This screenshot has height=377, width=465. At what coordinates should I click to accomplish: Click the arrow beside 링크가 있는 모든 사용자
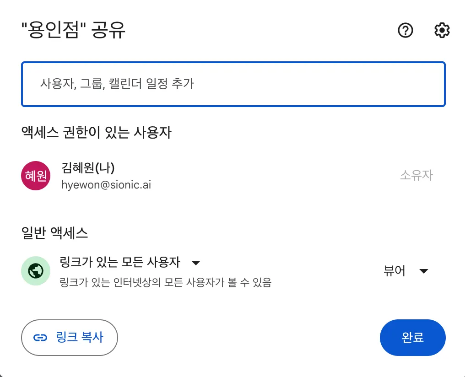(x=196, y=263)
